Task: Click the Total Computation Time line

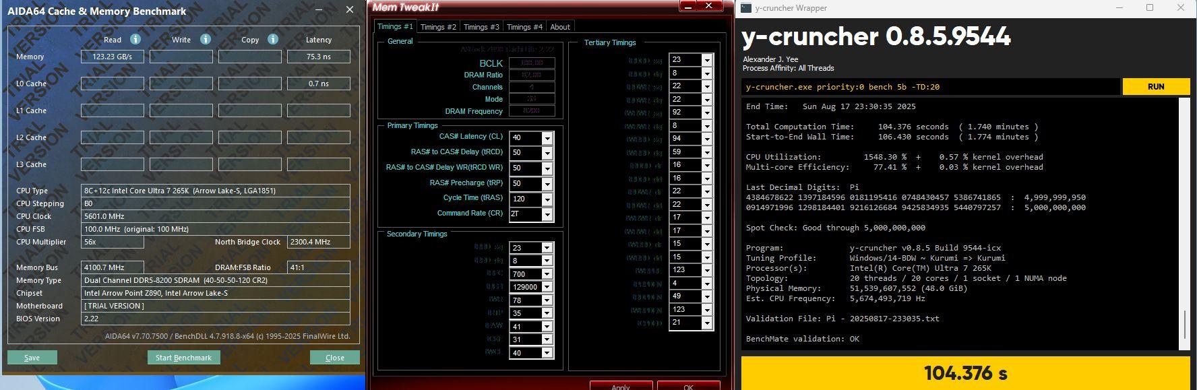Action: tap(892, 127)
